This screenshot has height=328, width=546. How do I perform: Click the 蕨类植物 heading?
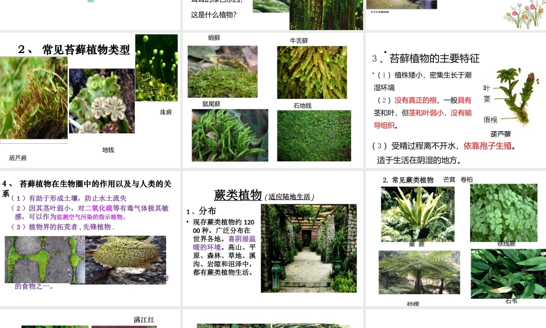pyautogui.click(x=238, y=195)
